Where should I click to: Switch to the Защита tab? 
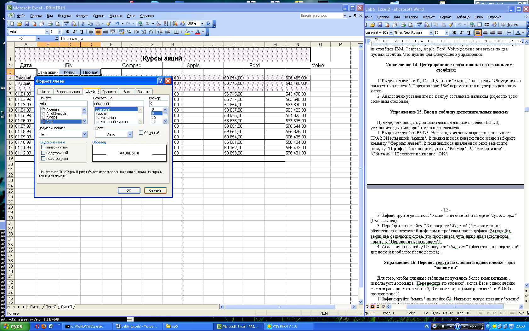pyautogui.click(x=144, y=92)
